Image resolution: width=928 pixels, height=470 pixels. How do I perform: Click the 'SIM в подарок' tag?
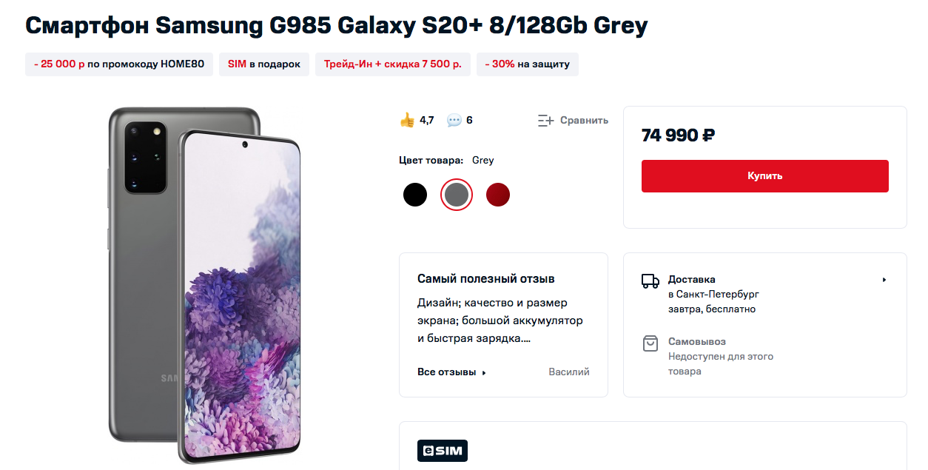[x=264, y=64]
